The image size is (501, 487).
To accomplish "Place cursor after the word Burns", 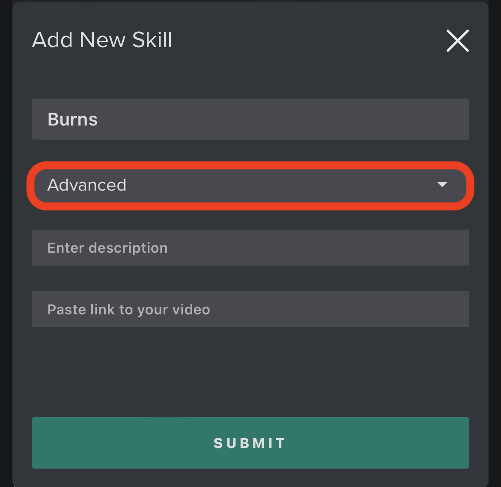I will pos(98,120).
